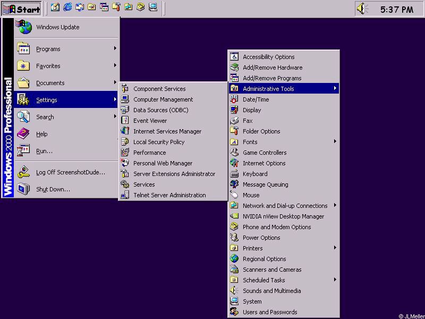Open Message Queuing icon
This screenshot has width=425, height=319.
click(x=234, y=184)
